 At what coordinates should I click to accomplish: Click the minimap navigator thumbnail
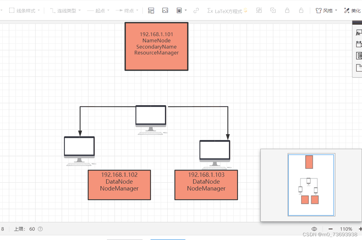point(311,185)
